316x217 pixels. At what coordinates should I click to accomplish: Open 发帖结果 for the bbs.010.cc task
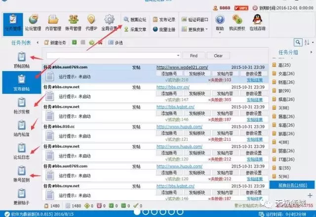click(255, 139)
